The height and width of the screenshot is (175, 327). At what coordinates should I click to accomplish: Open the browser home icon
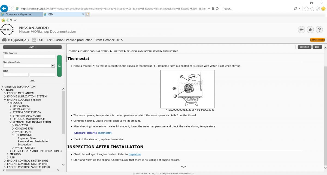(307, 8)
